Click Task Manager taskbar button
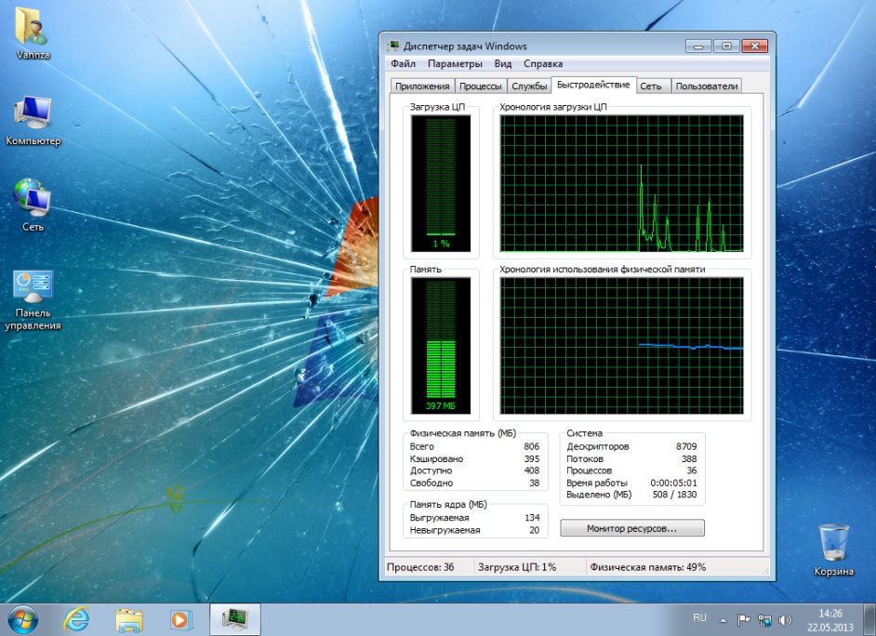Viewport: 876px width, 636px height. (234, 619)
